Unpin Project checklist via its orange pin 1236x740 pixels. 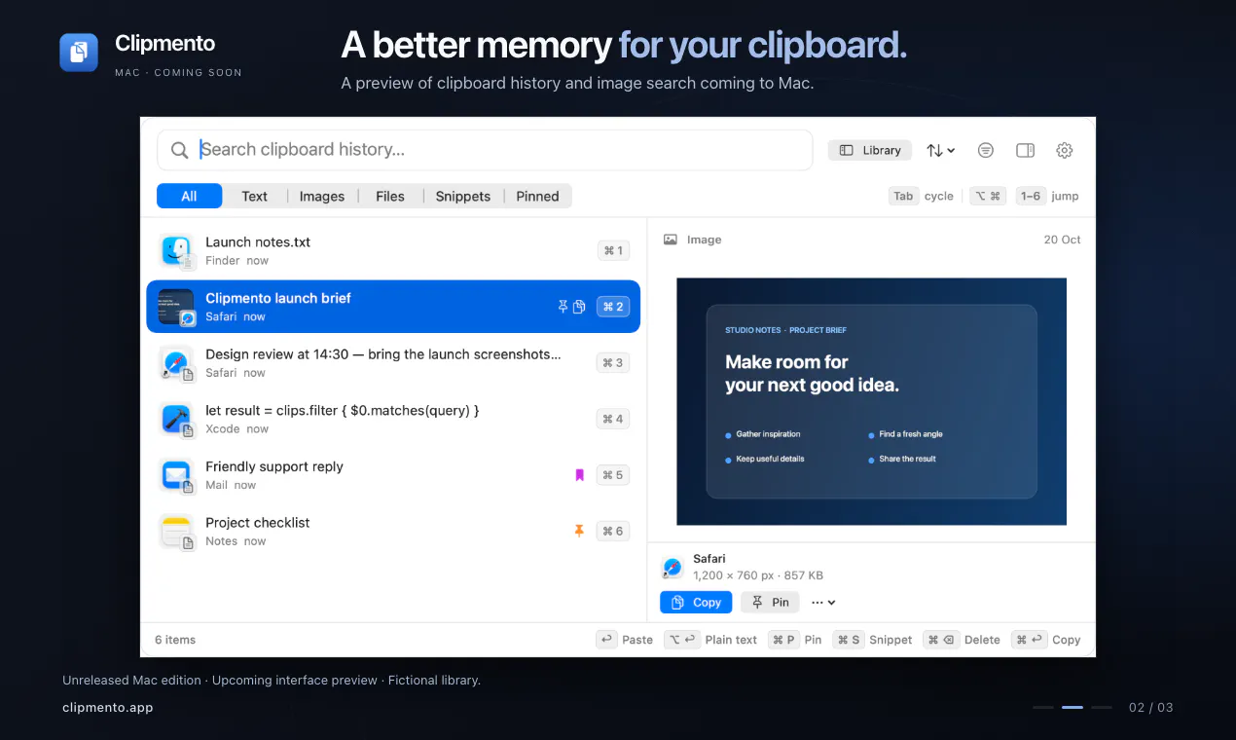pyautogui.click(x=579, y=531)
